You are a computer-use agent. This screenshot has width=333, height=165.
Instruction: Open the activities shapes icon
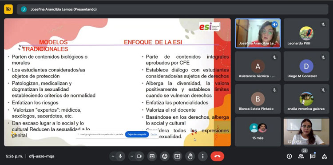tap(324, 157)
